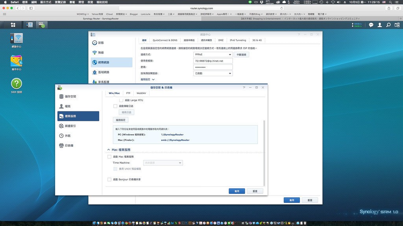The height and width of the screenshot is (226, 403).
Task: Click 重置 in the 網路中心 window
Action: (310, 200)
